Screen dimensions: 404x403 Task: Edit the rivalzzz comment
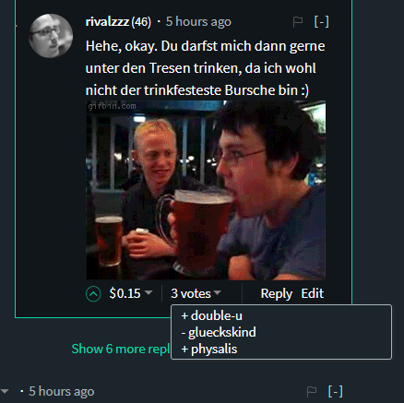click(x=313, y=293)
